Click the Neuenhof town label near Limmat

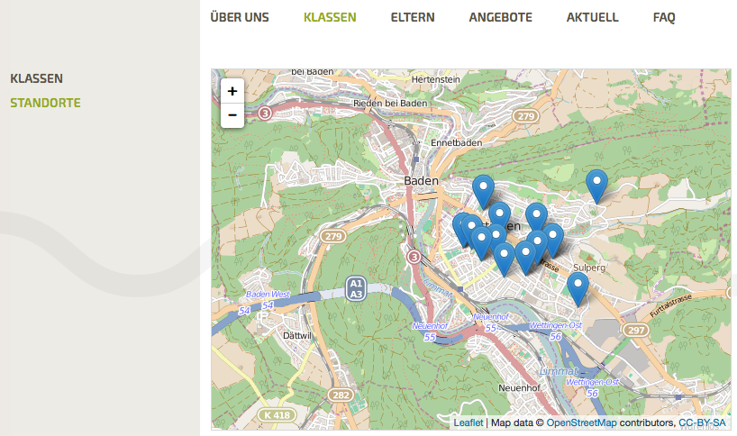pos(519,388)
